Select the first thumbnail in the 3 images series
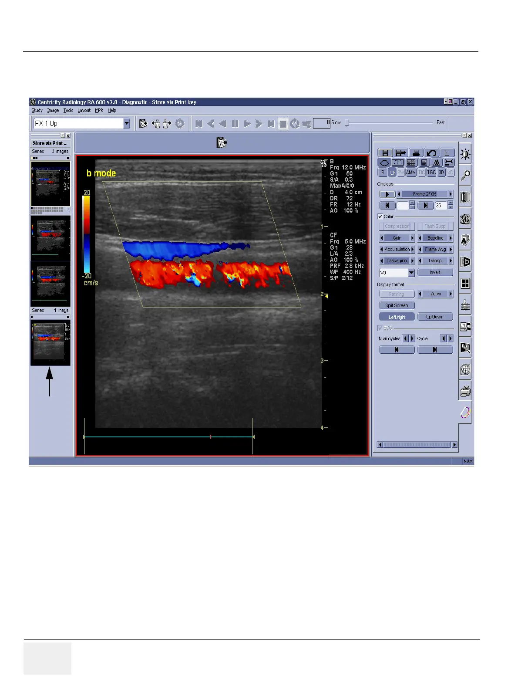 point(50,184)
